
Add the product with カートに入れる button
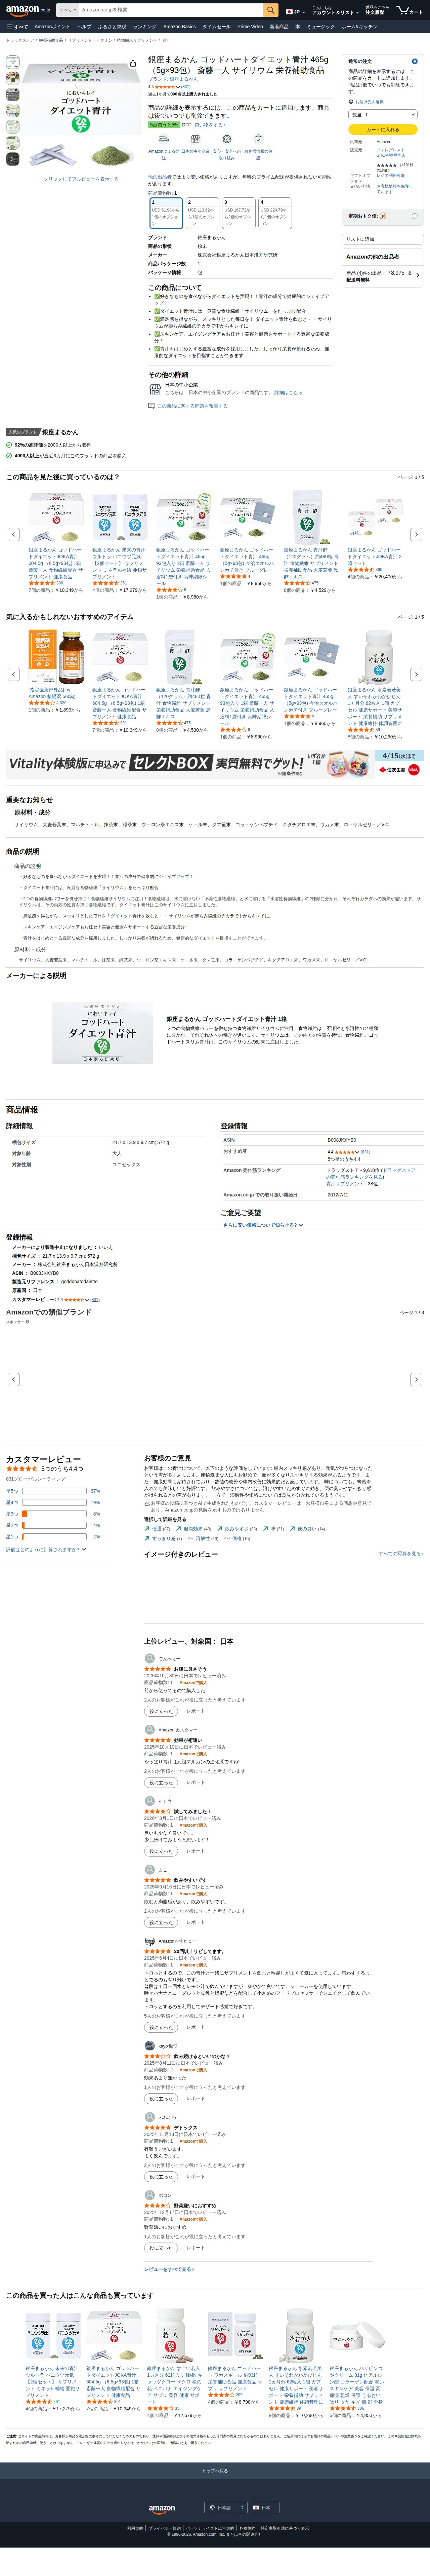pyautogui.click(x=383, y=129)
